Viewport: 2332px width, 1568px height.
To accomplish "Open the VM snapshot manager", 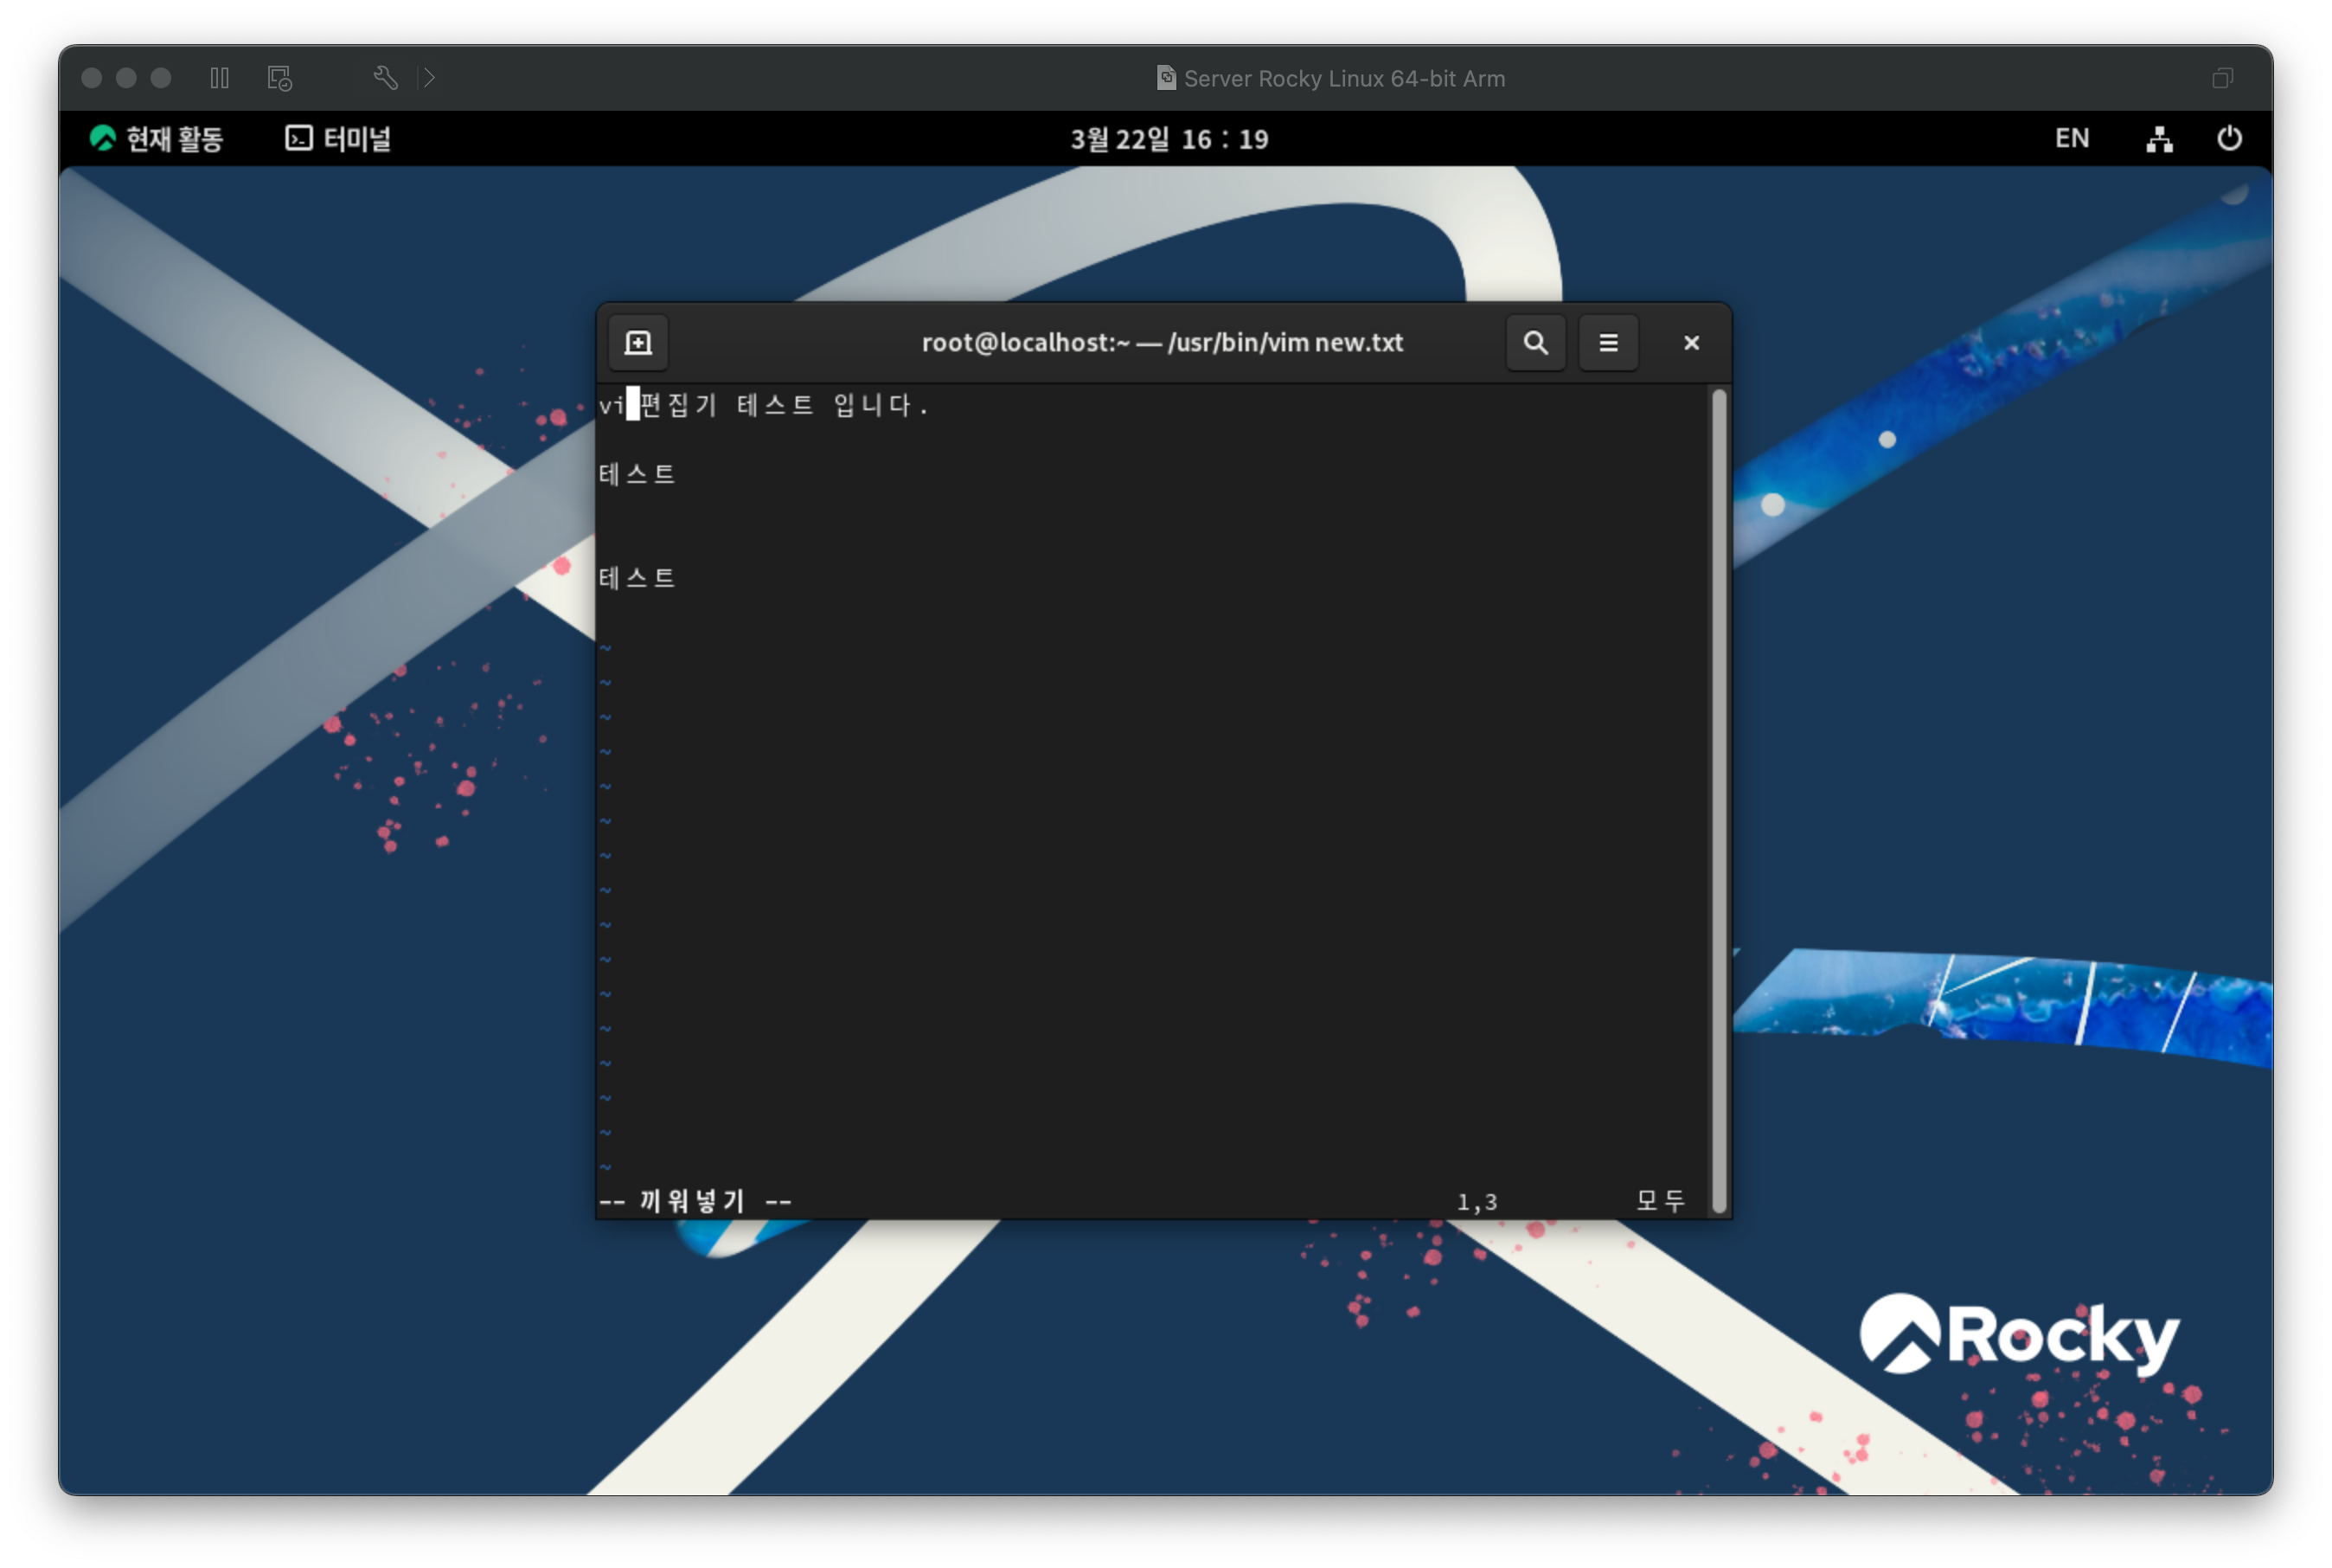I will [280, 78].
